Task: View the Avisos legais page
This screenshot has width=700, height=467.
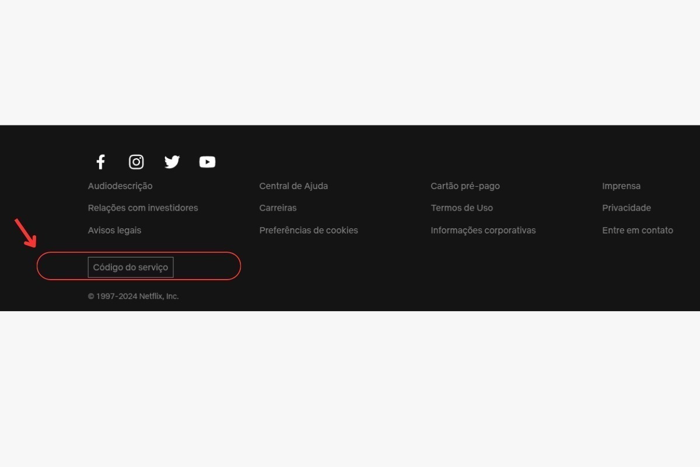Action: pyautogui.click(x=114, y=230)
